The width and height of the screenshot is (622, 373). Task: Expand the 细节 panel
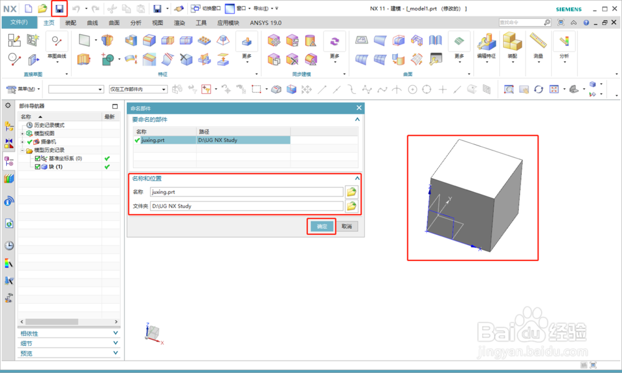click(69, 343)
